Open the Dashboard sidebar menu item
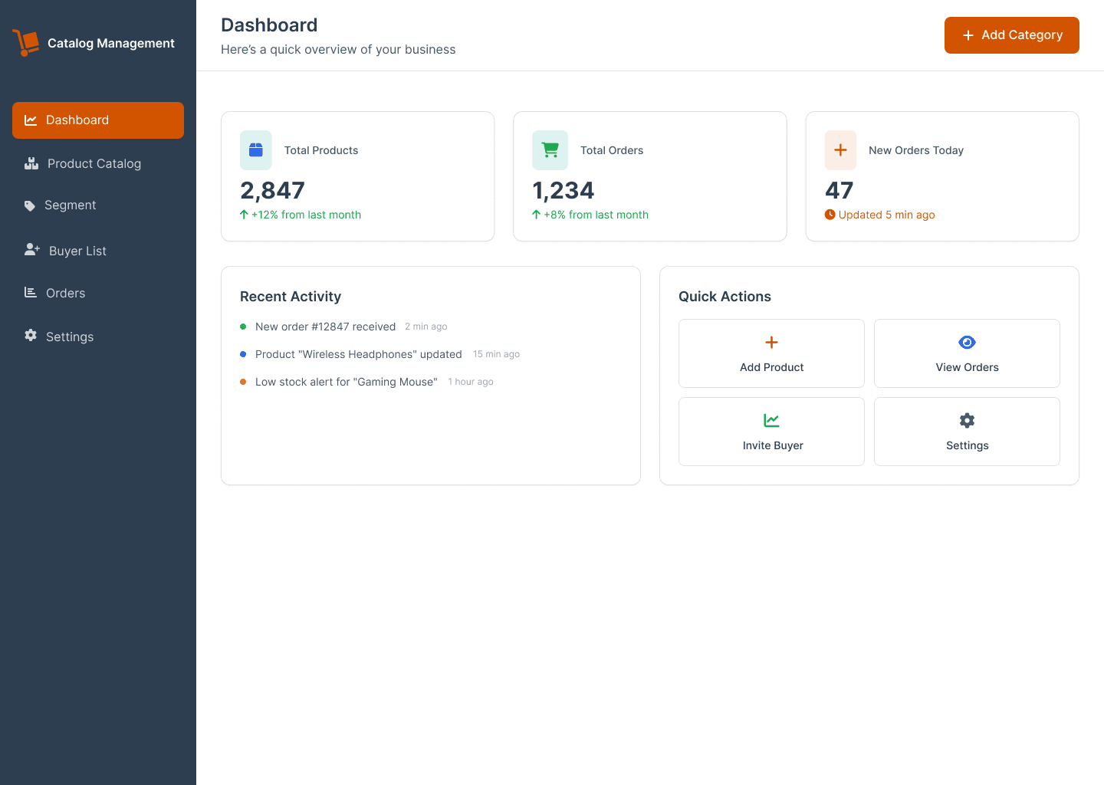The image size is (1104, 785). pyautogui.click(x=98, y=120)
